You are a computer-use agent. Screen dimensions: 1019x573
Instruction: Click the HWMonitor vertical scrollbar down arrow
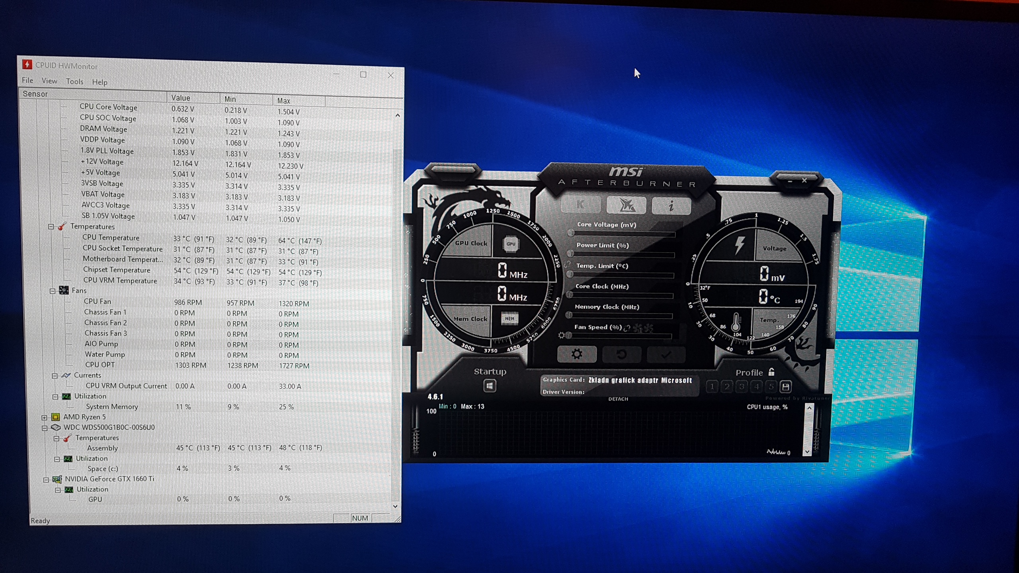(395, 506)
